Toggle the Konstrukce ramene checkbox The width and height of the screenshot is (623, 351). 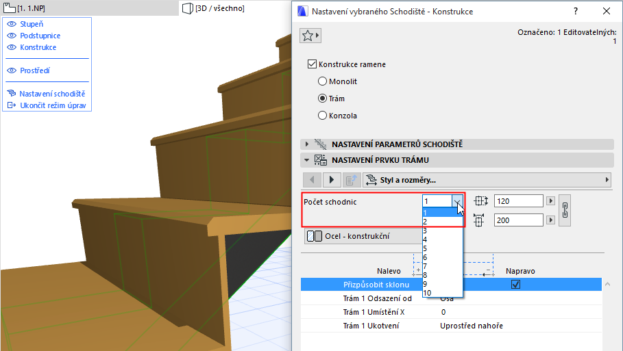313,64
